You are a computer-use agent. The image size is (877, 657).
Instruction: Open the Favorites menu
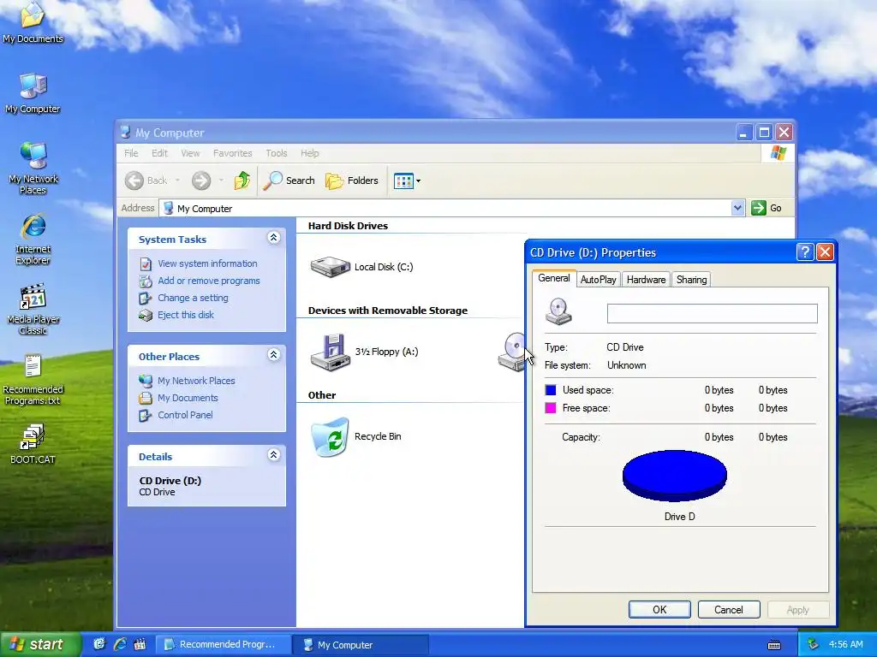pos(232,153)
